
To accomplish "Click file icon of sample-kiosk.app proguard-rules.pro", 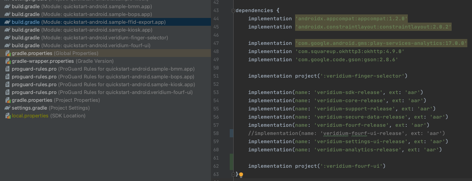I will tap(7, 85).
